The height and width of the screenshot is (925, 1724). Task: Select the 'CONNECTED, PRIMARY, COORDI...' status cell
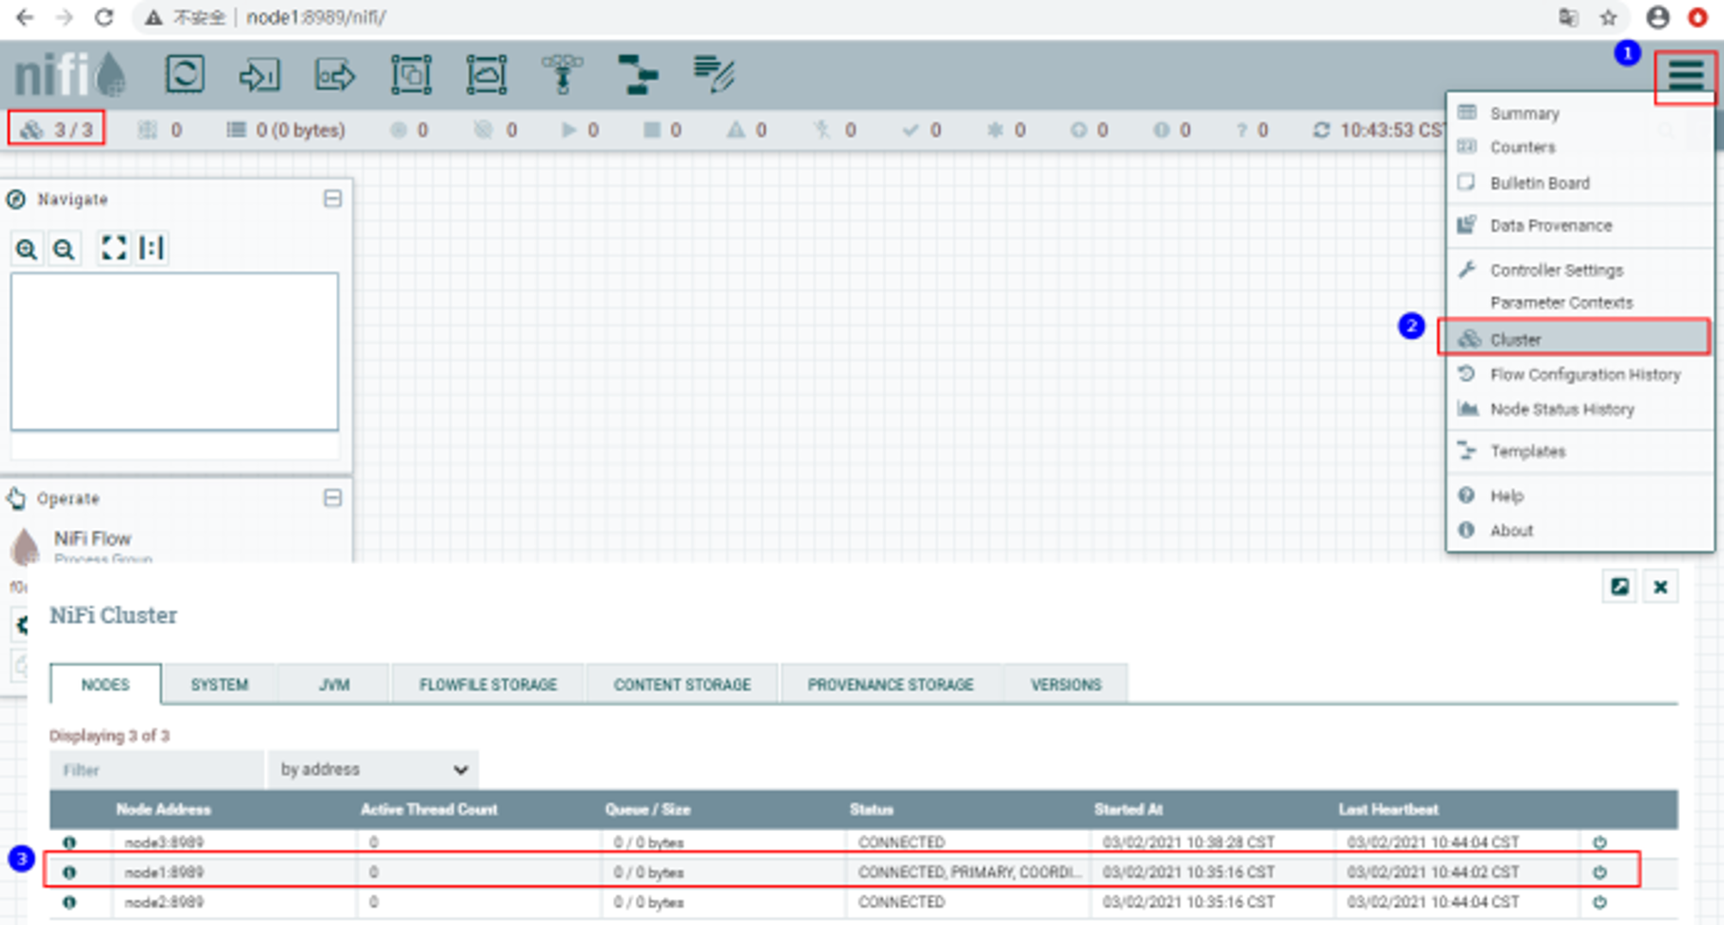[x=970, y=872]
